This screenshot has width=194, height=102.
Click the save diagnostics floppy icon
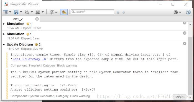click(x=16, y=12)
